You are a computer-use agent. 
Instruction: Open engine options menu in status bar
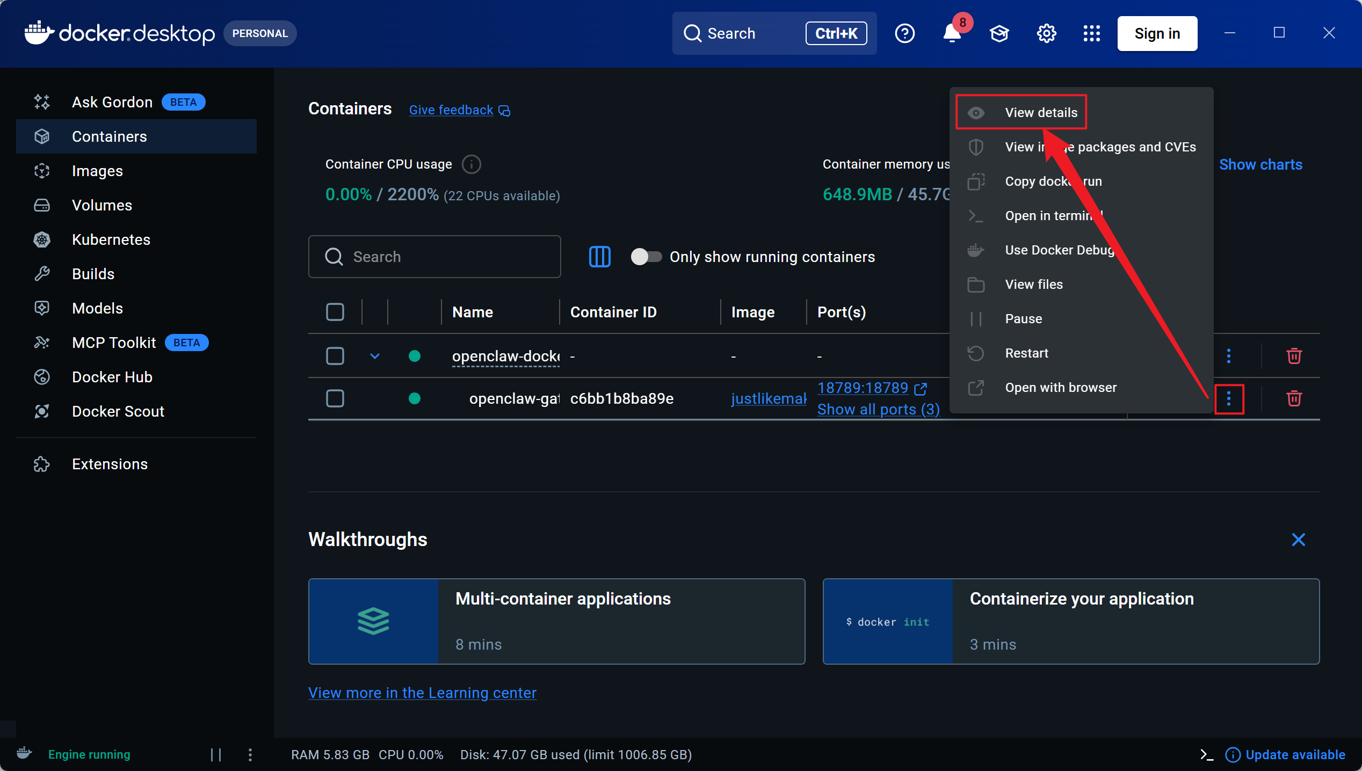(250, 754)
